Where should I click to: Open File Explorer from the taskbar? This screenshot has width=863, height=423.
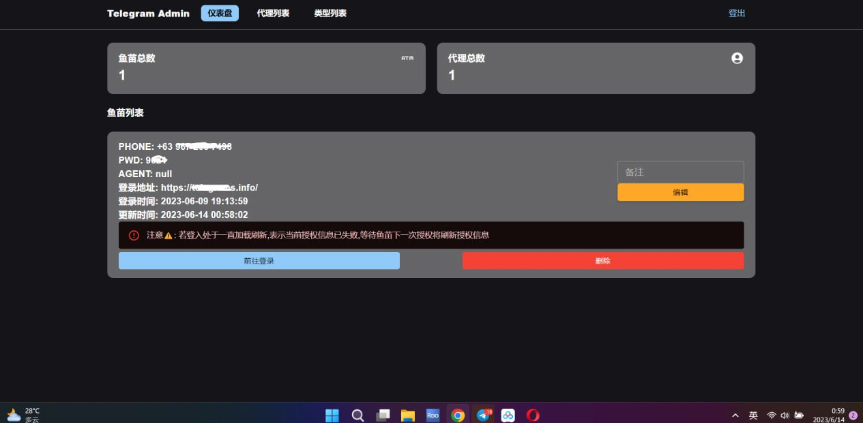pyautogui.click(x=407, y=415)
